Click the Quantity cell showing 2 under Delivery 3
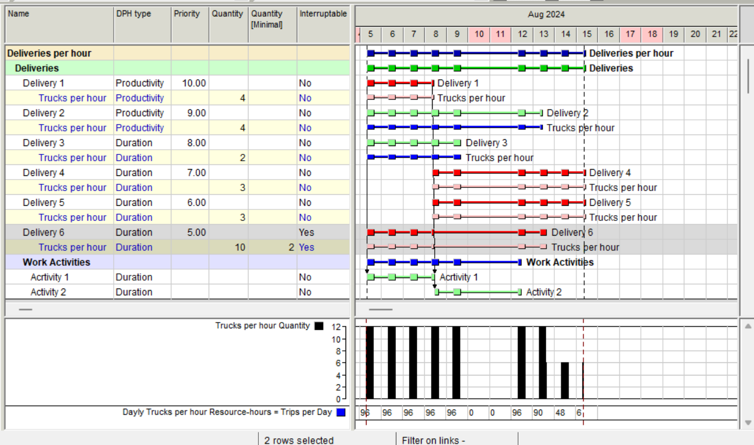Screen dimensions: 754x445 229,158
